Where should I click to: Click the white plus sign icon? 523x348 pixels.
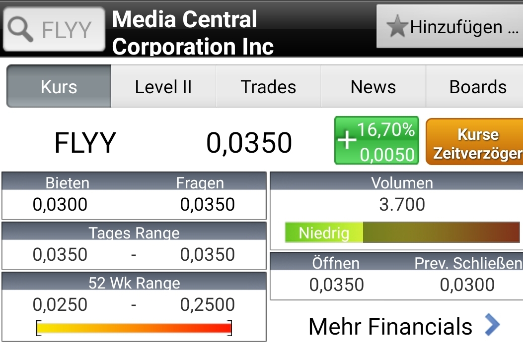347,140
